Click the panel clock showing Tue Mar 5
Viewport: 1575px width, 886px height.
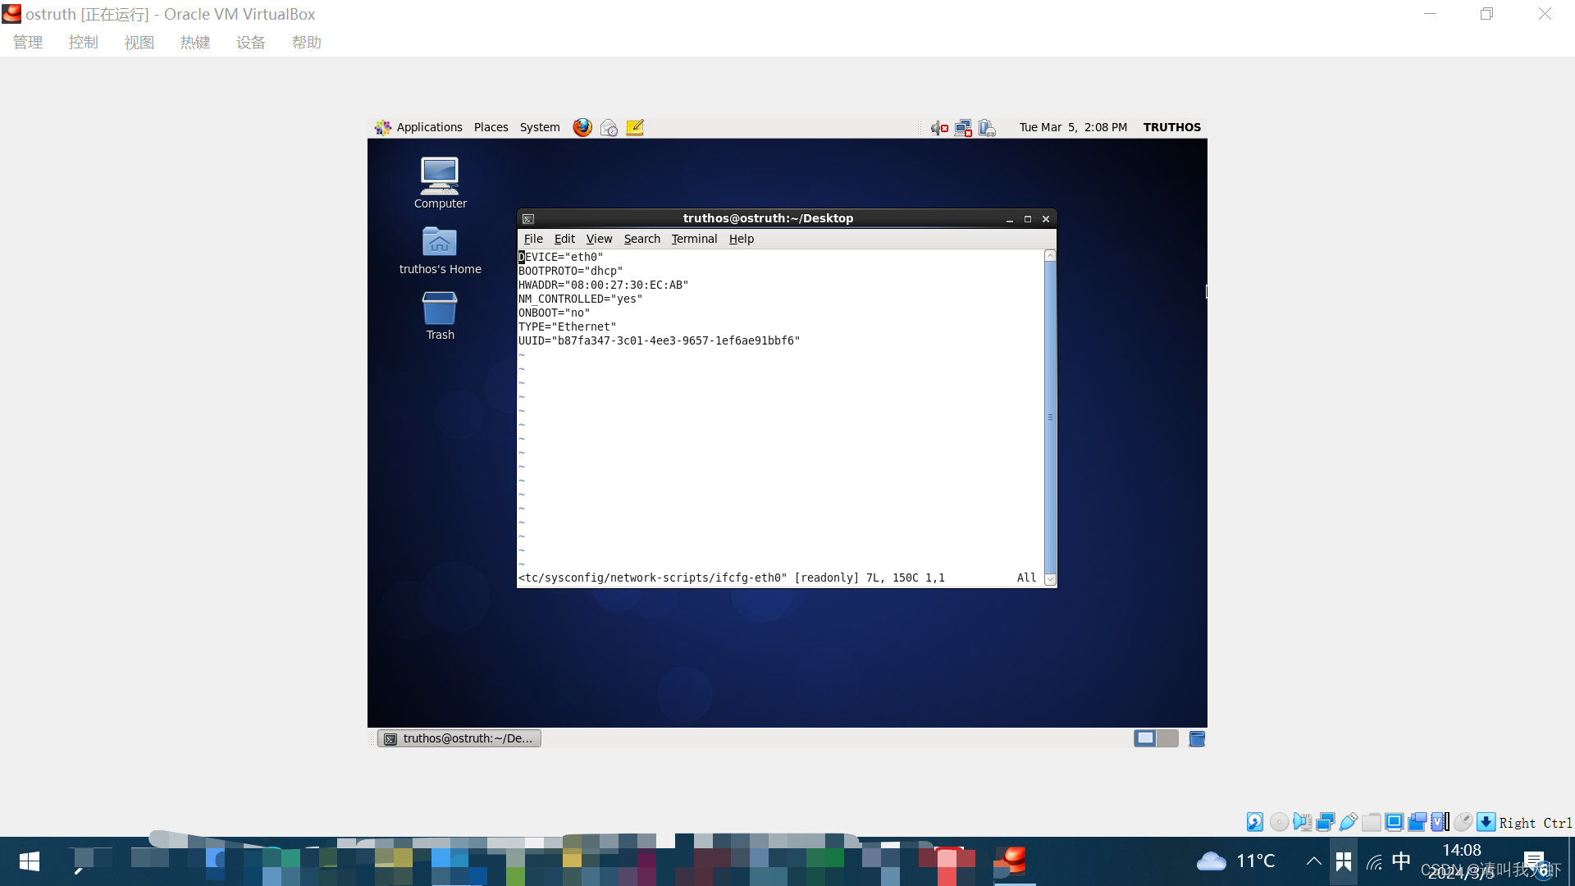click(1073, 127)
